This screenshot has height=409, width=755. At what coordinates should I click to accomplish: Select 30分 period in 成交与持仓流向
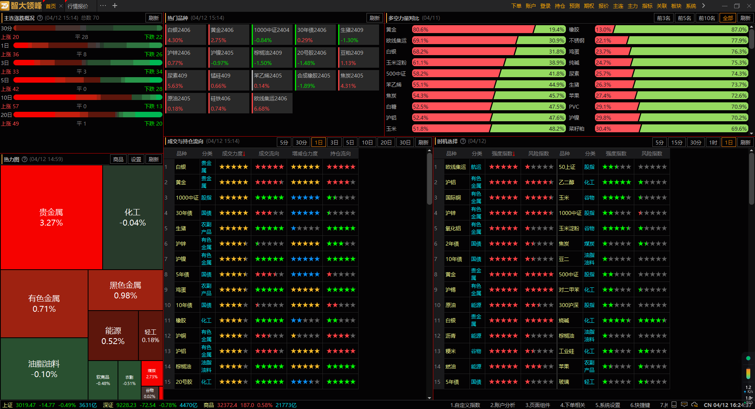301,143
